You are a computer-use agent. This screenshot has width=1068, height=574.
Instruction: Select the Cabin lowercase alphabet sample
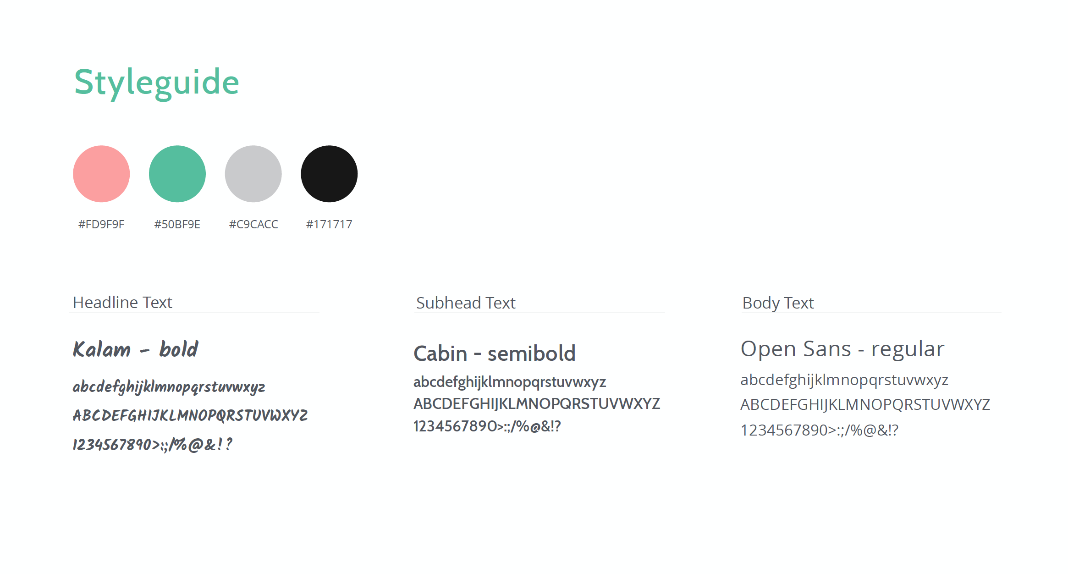click(x=510, y=382)
